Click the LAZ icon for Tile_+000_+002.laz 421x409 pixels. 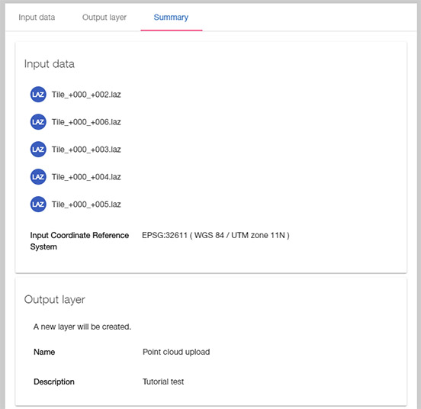pyautogui.click(x=38, y=95)
